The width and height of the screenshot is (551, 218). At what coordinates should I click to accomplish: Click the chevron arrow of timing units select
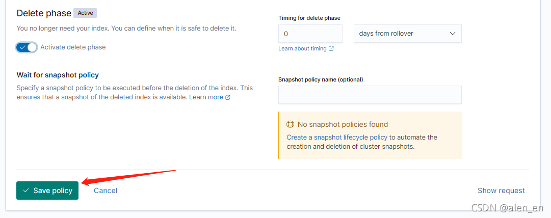(x=453, y=34)
